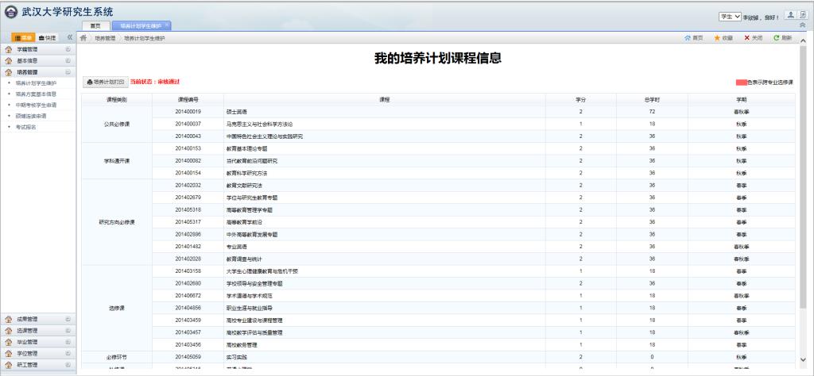
Task: Click the star 收藏 favorite icon
Action: pos(717,37)
